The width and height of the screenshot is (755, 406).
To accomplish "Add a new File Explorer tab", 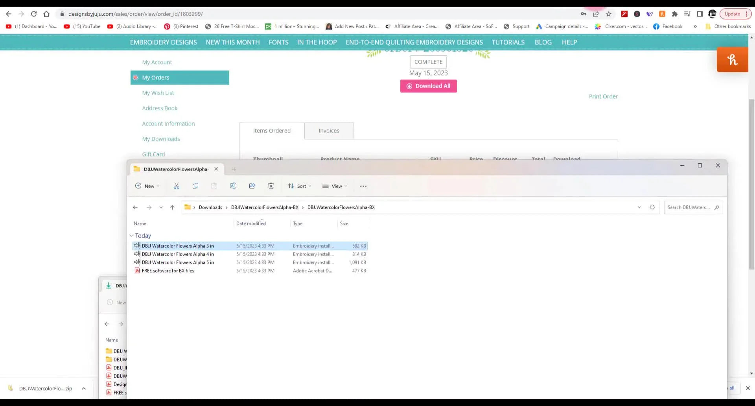I will 234,169.
